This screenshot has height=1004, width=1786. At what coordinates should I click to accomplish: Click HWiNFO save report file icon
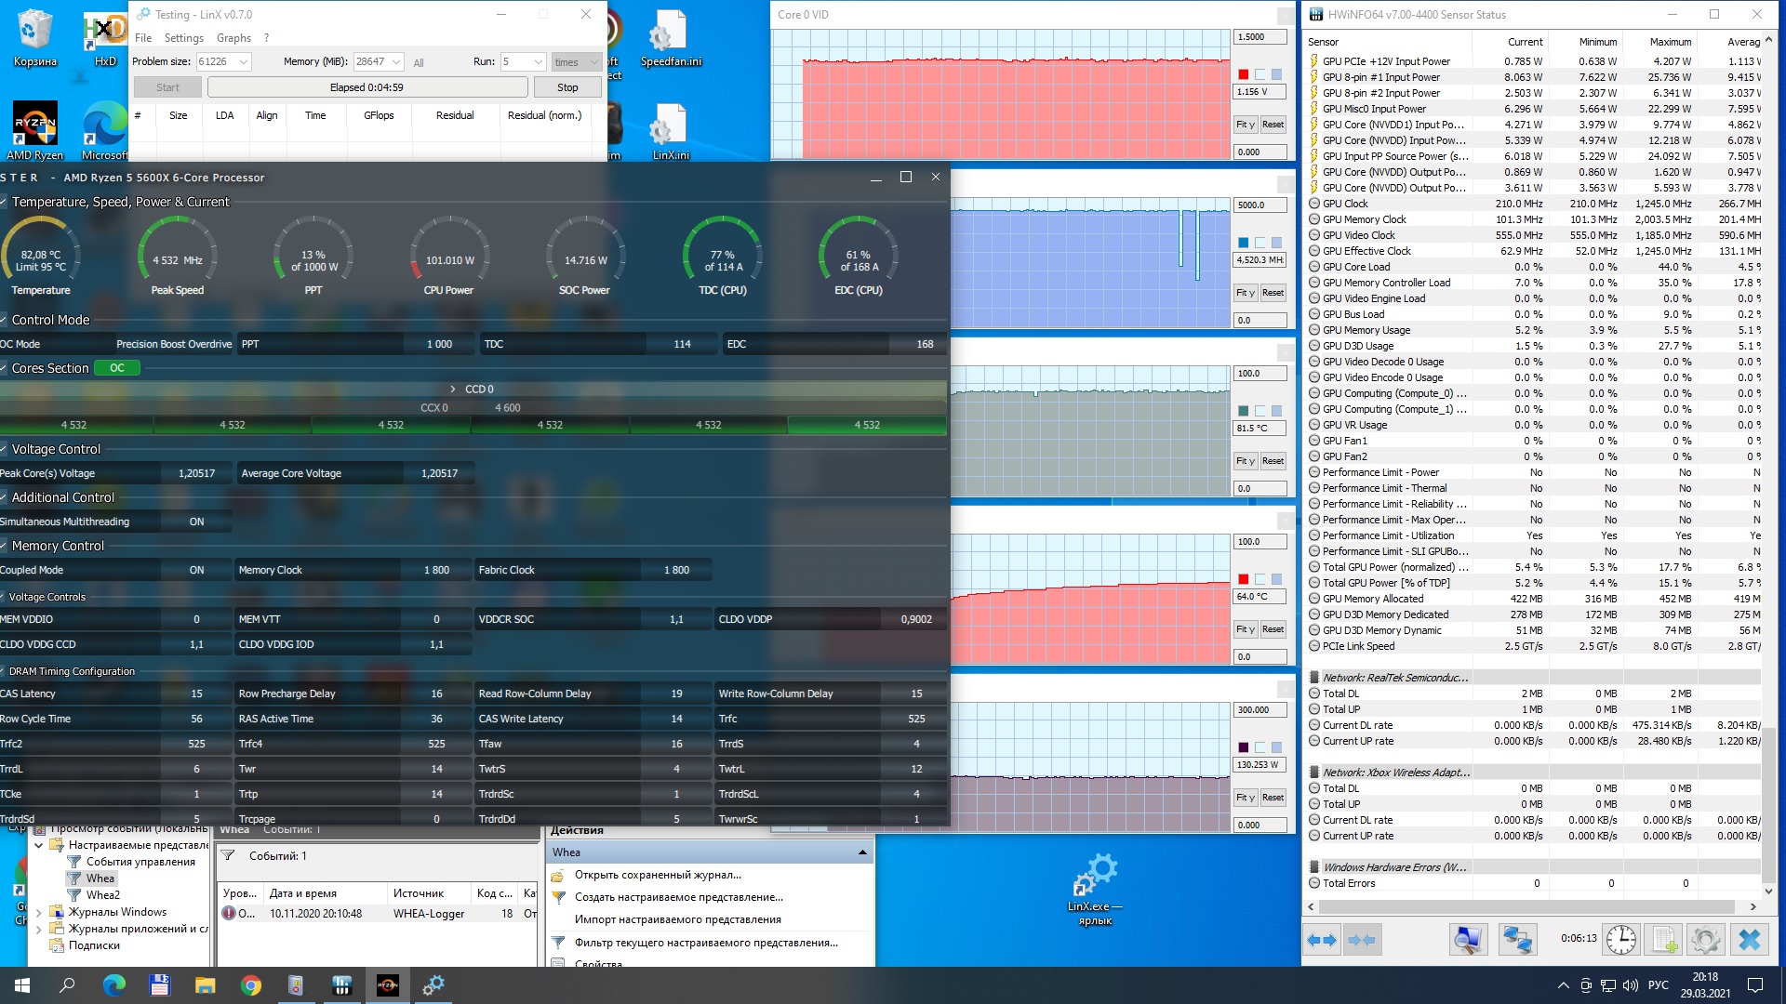(1664, 940)
